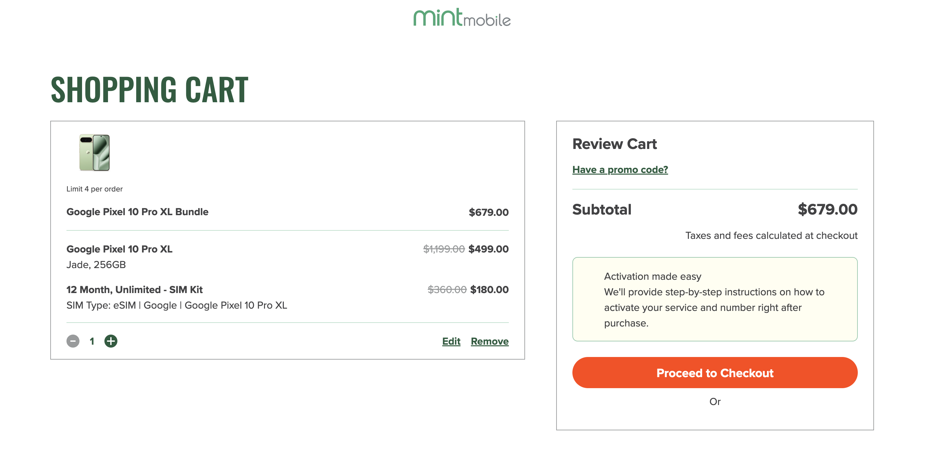934x455 pixels.
Task: Click the Shopping Cart heading
Action: tap(150, 90)
